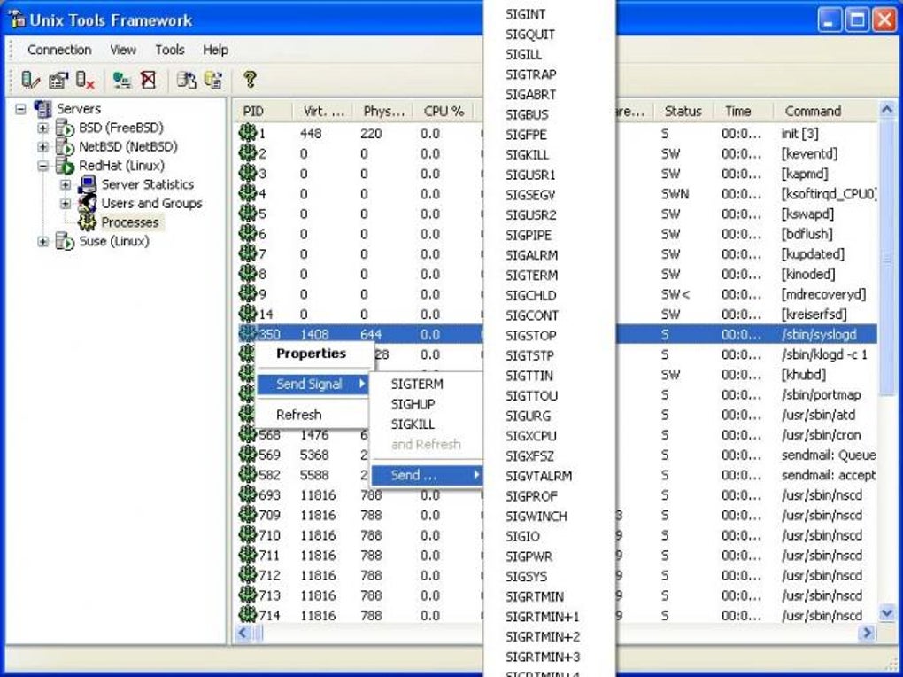Expand the Server Statistics node
Screen dimensions: 903x677
pos(66,185)
